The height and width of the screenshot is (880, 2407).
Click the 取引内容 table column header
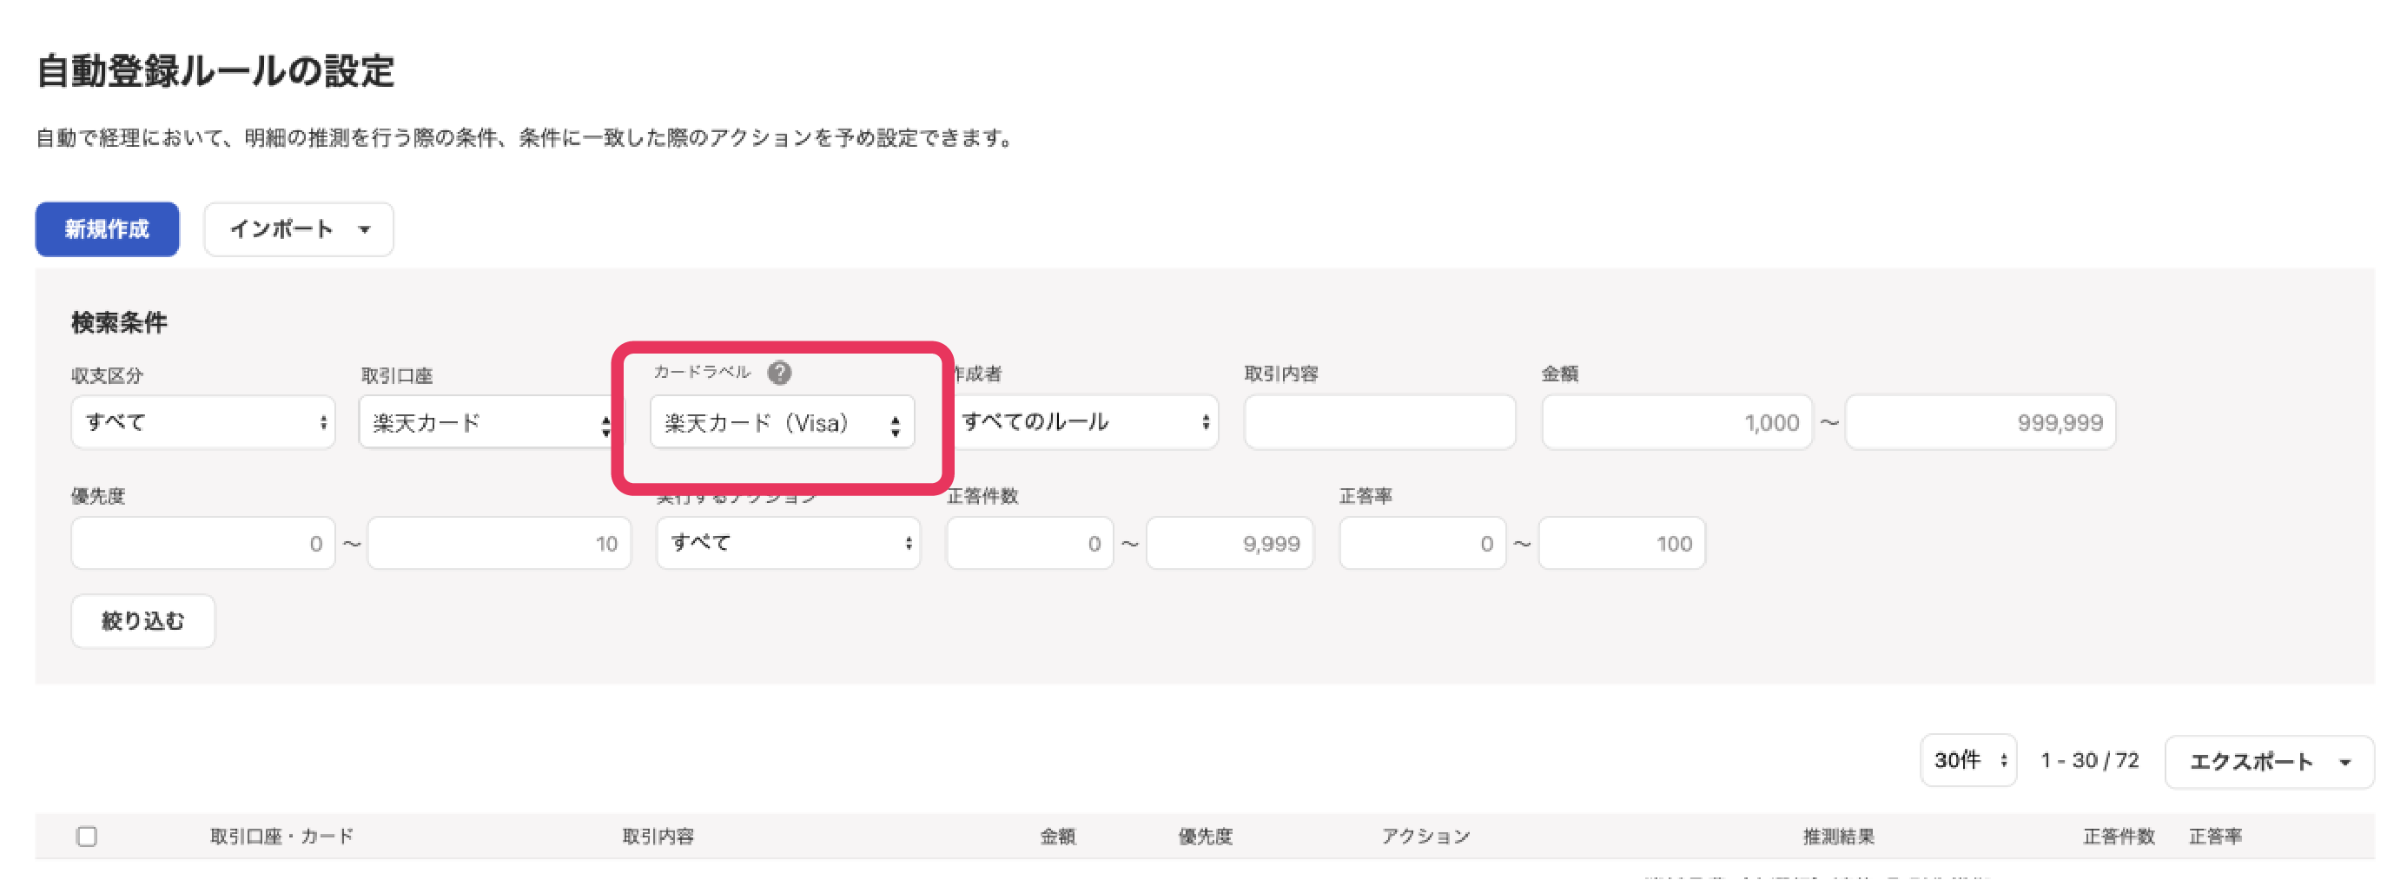point(658,836)
